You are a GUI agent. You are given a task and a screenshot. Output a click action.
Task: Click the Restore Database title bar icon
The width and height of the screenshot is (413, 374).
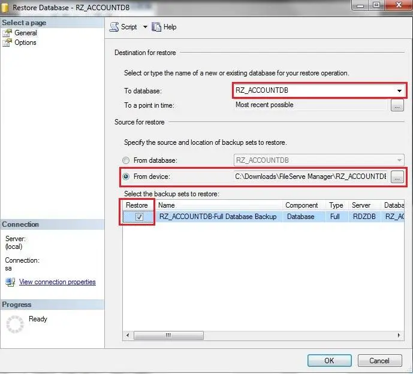click(x=5, y=7)
